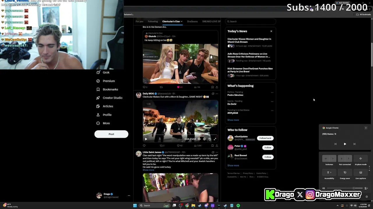Show more of Little Saint James post
Image resolution: width=373 pixels, height=209 pixels.
(x=148, y=170)
